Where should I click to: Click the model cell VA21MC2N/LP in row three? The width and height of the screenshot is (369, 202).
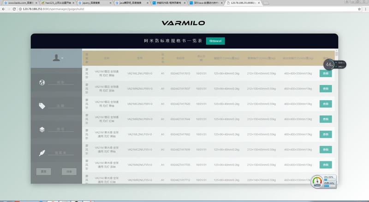click(140, 104)
